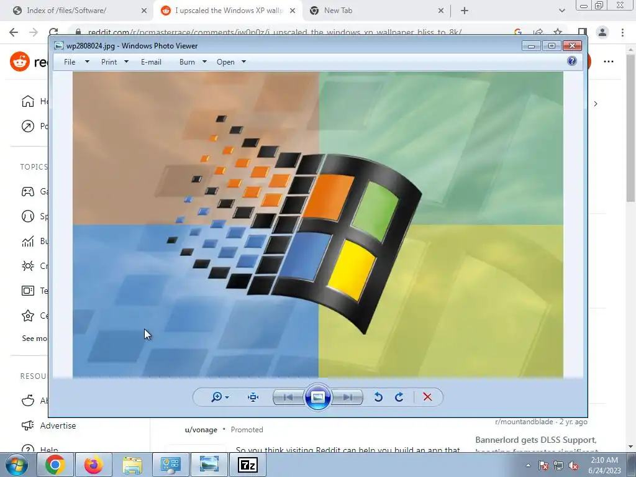
Task: Open the Crypto topic icon in sidebar
Action: point(27,266)
